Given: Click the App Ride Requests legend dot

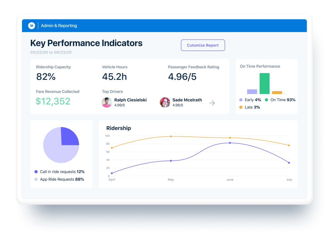Looking at the screenshot, I should point(36,179).
